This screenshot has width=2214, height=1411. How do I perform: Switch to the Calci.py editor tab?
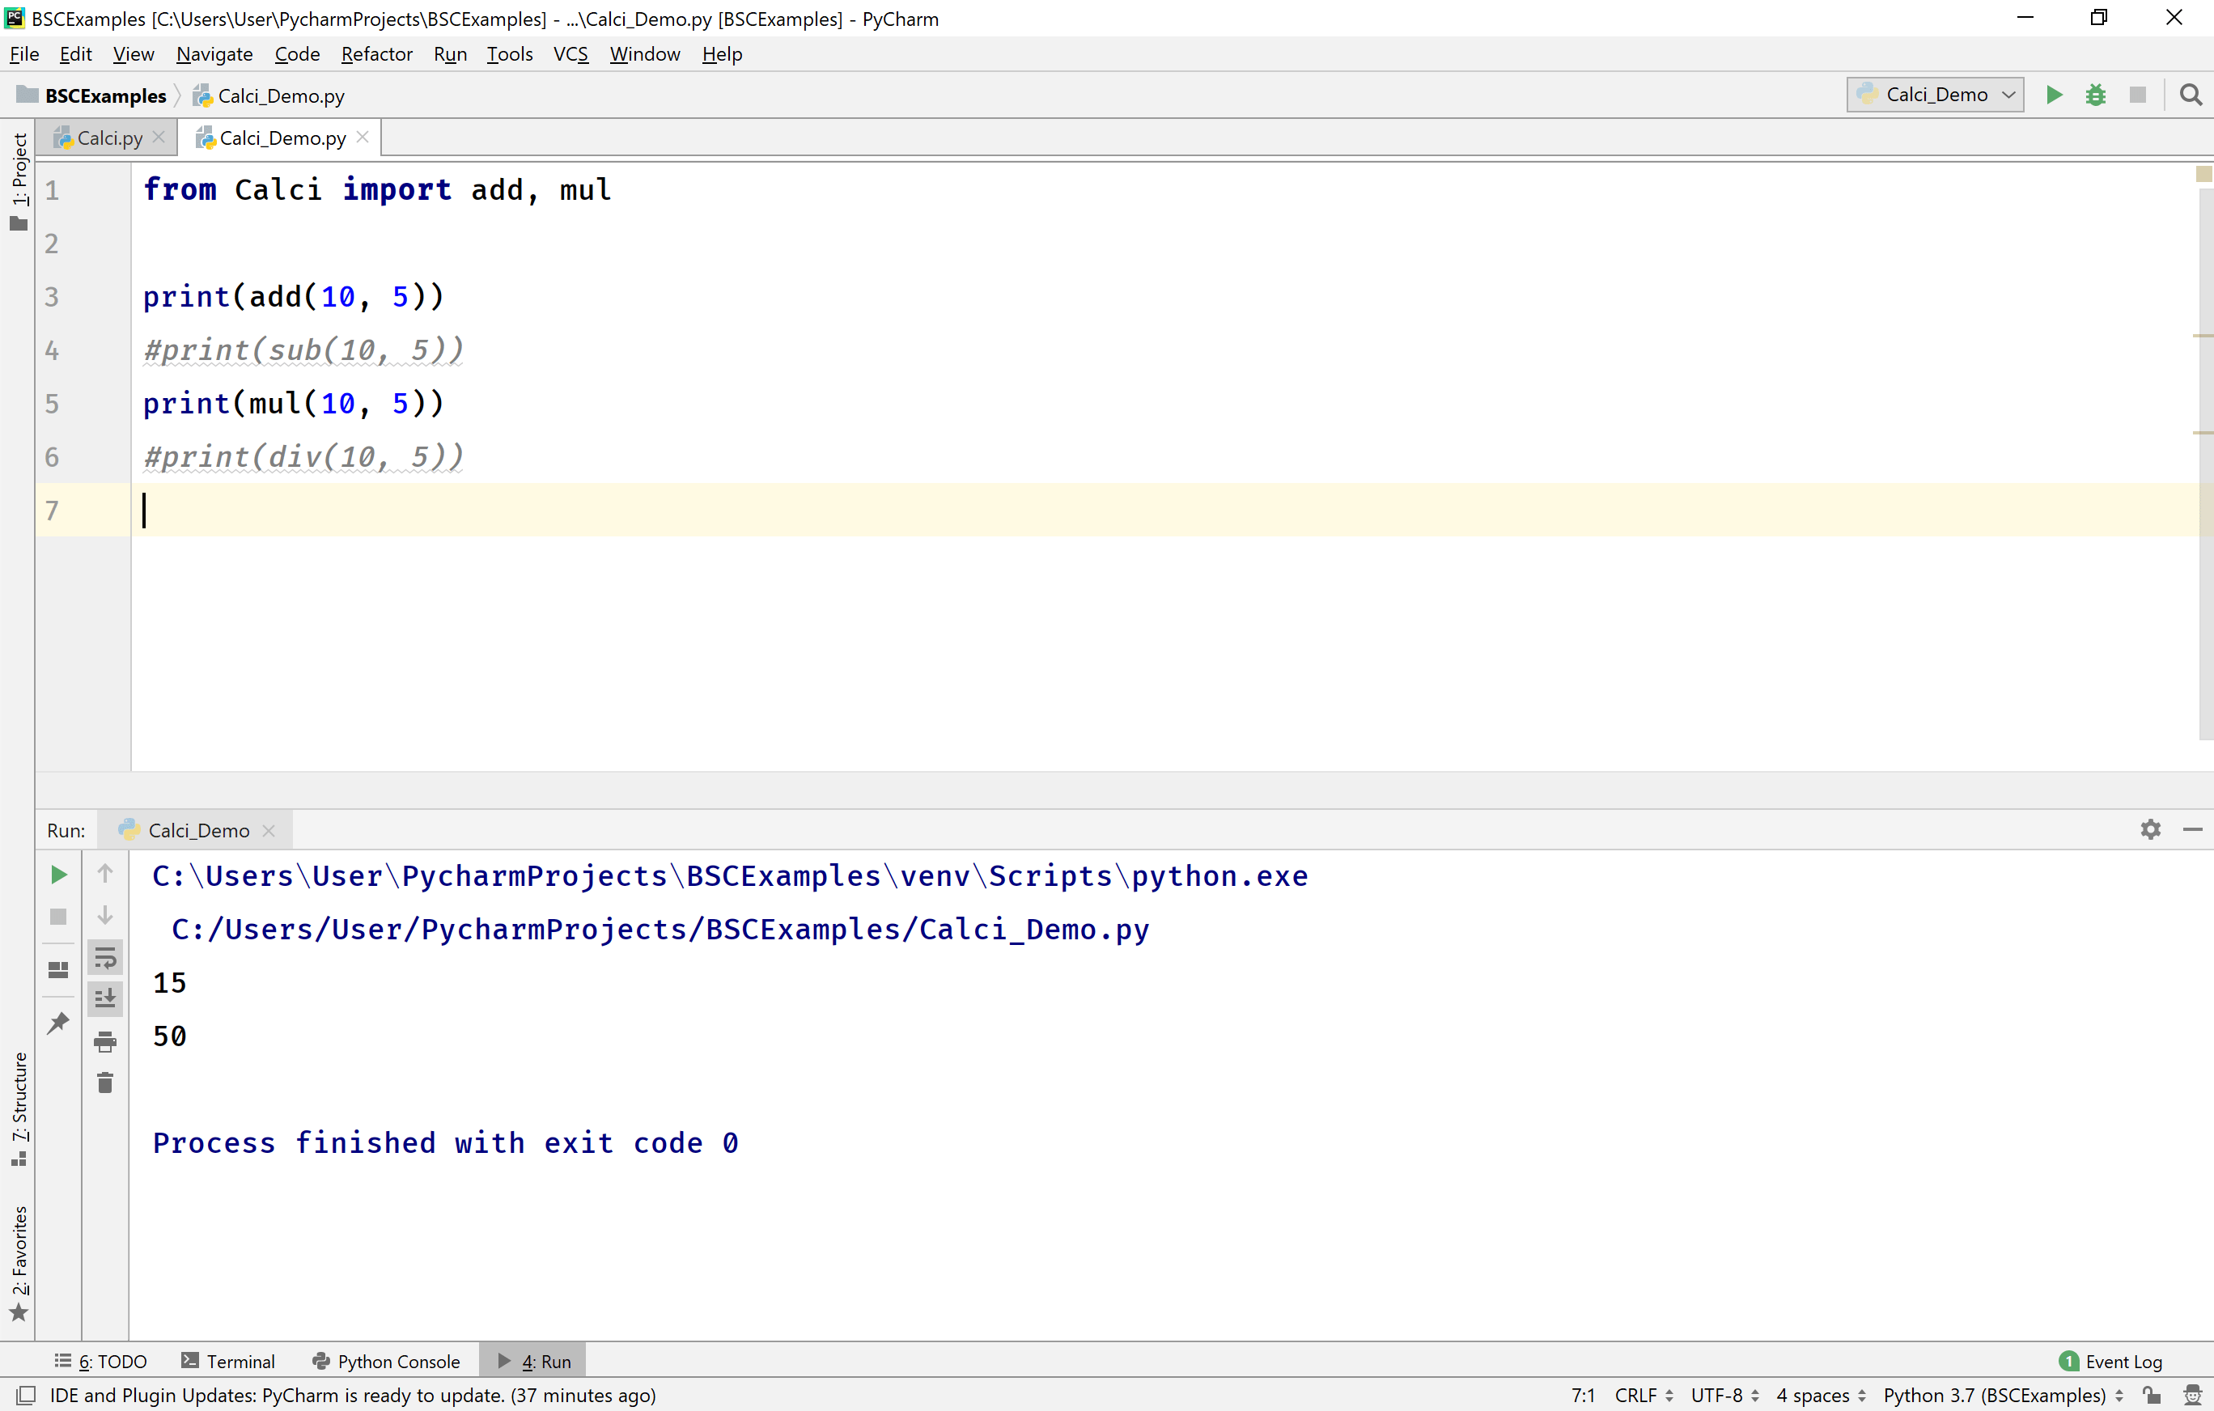[108, 137]
